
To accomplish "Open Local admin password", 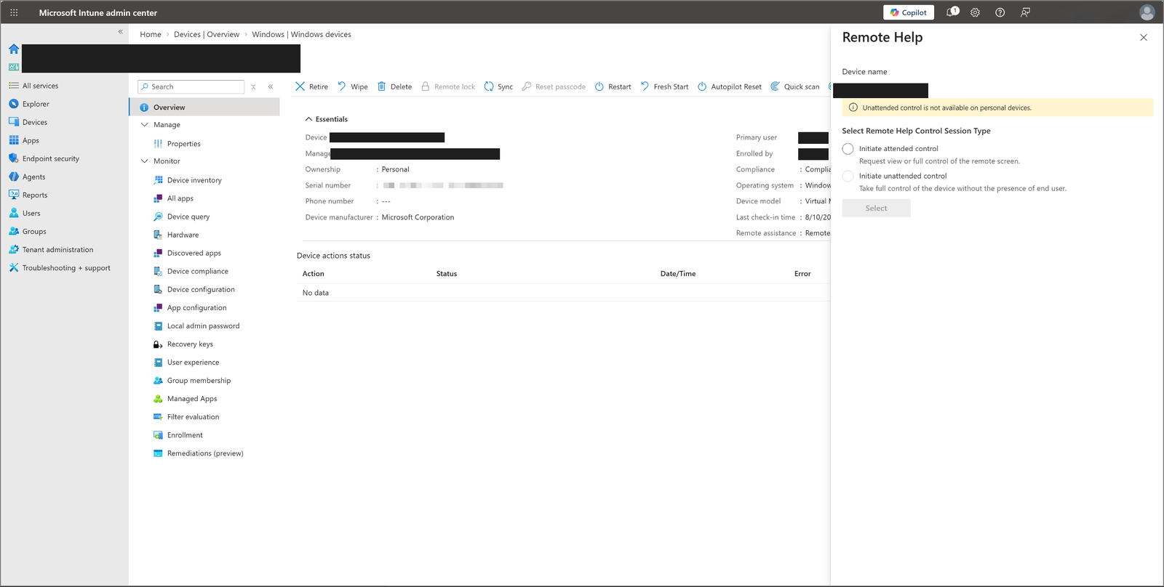I will [204, 325].
